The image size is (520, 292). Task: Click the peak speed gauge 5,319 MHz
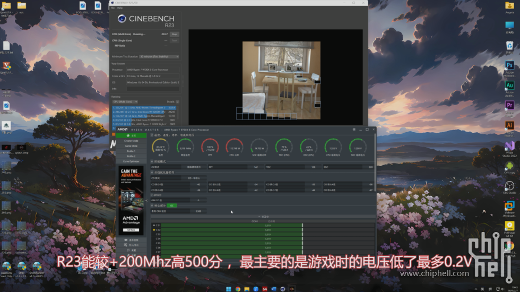(x=185, y=147)
